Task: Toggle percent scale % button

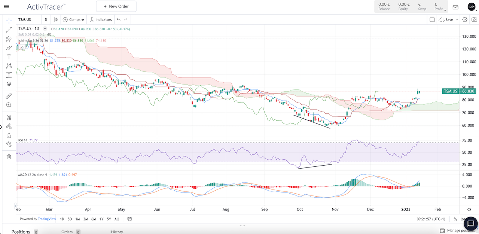Action: pos(455,219)
